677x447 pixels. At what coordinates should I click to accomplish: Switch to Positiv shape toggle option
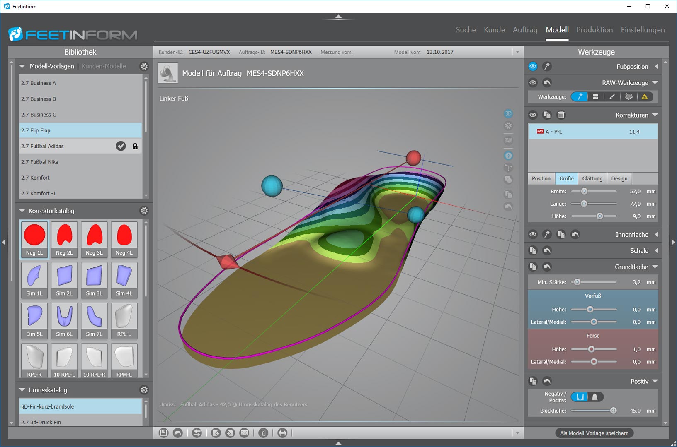[x=595, y=397]
